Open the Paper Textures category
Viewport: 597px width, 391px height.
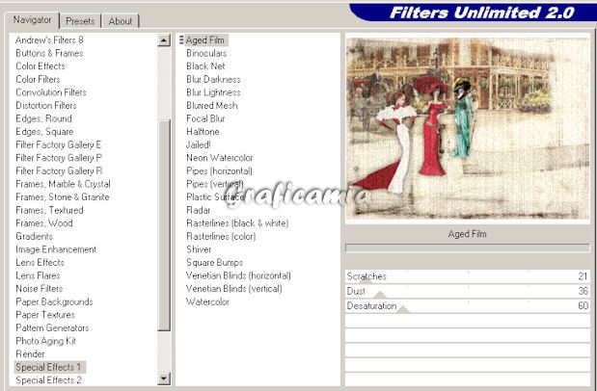(x=45, y=315)
